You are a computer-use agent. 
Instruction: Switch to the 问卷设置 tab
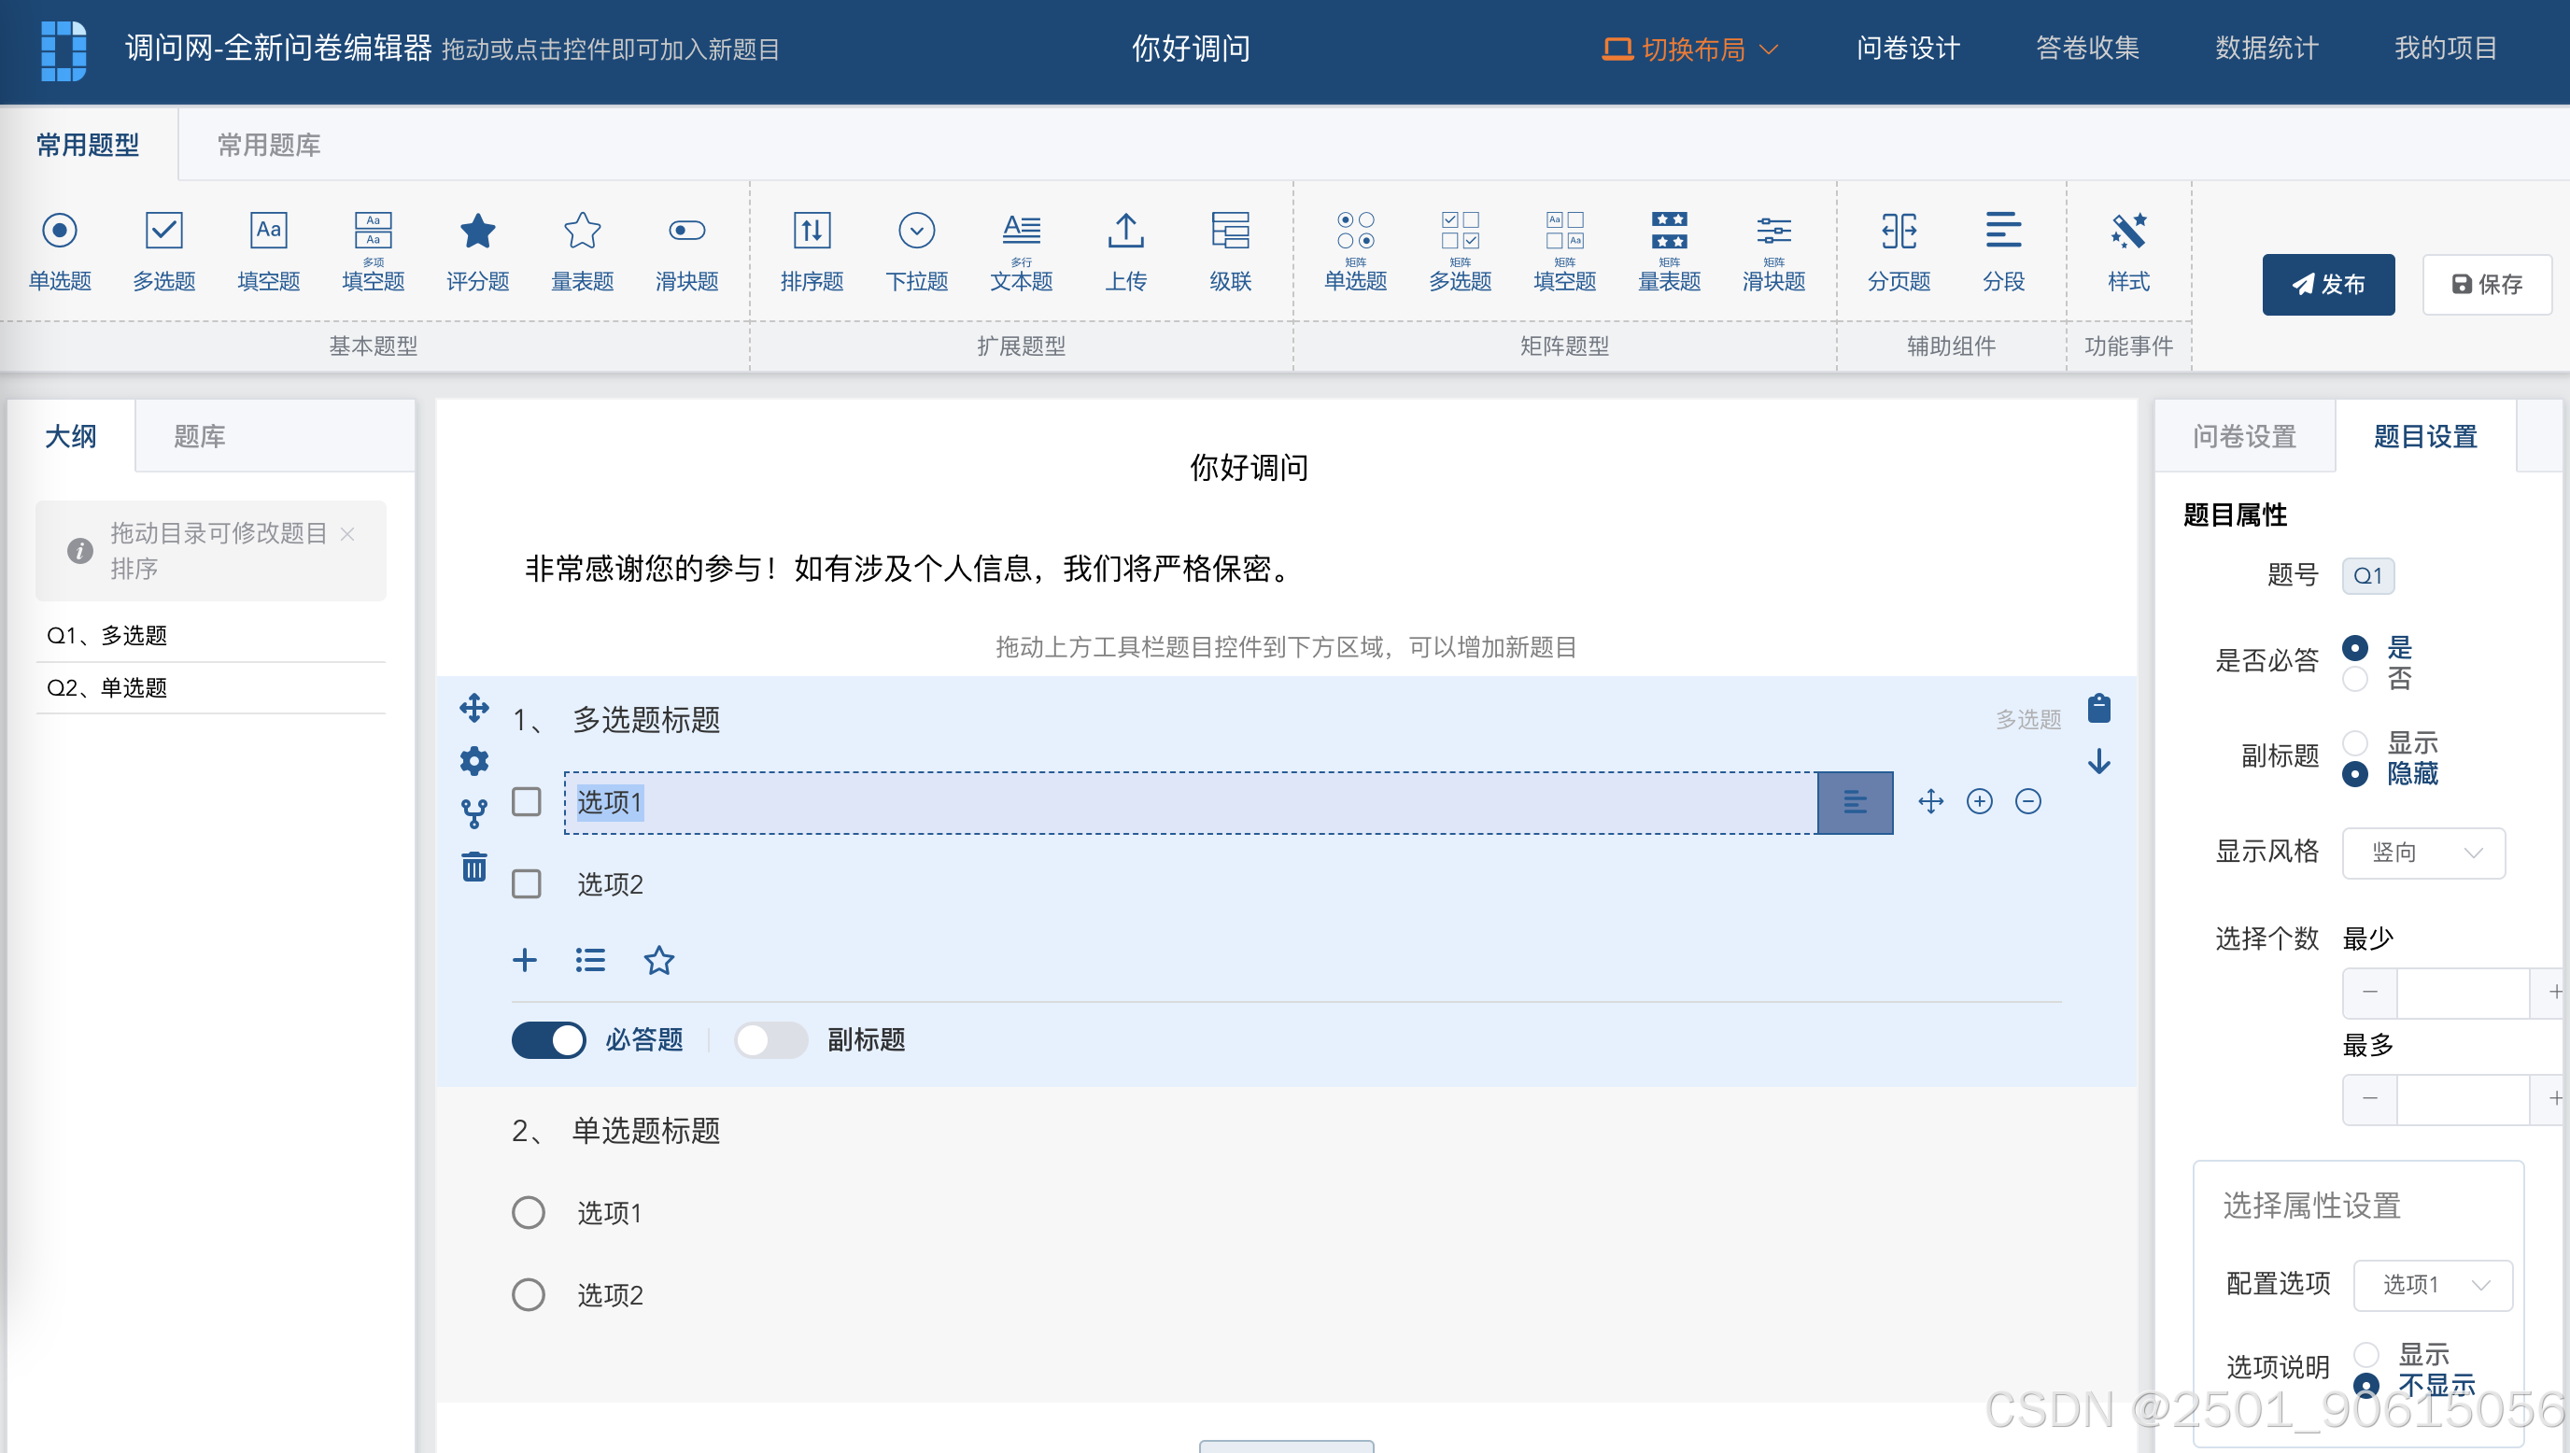click(x=2244, y=436)
